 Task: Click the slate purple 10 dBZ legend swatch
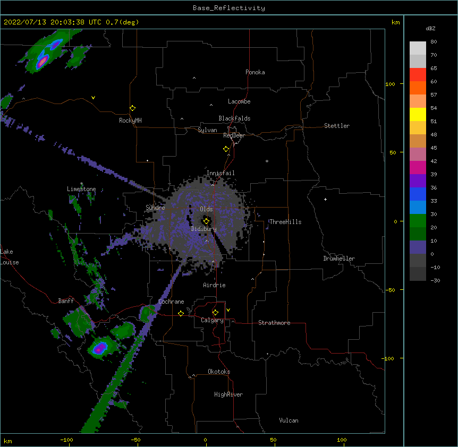[x=418, y=247]
